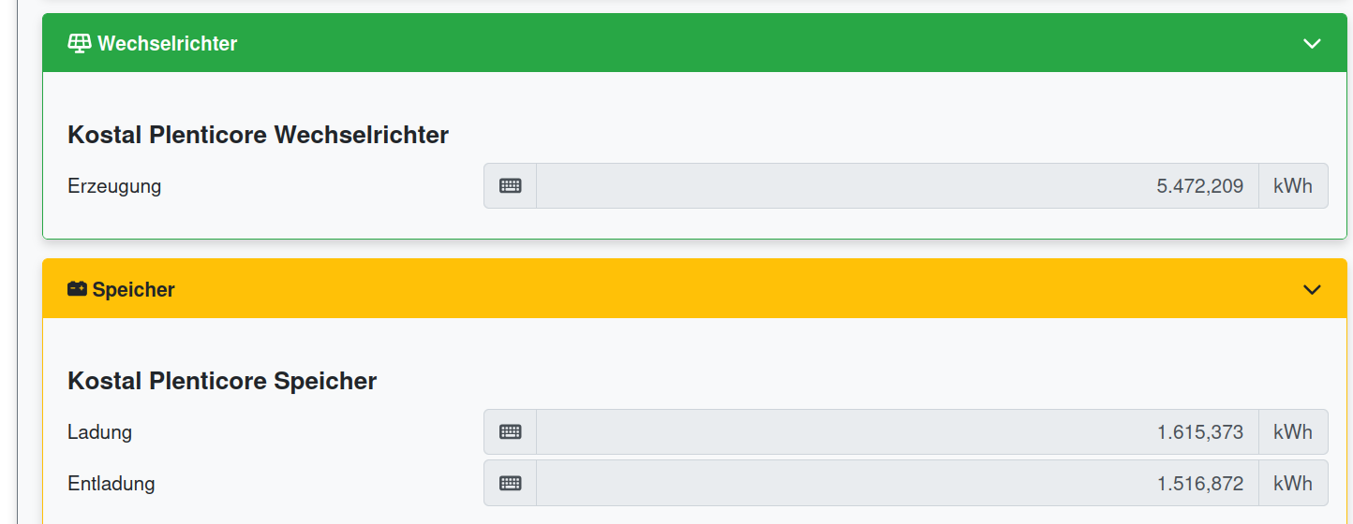Click the keyboard icon beside Ladung
Screen dimensions: 1353x524
click(x=510, y=431)
